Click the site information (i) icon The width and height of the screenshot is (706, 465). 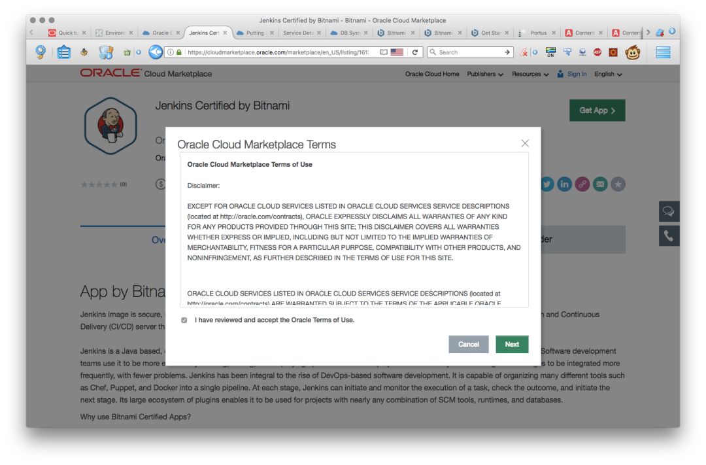[x=171, y=52]
